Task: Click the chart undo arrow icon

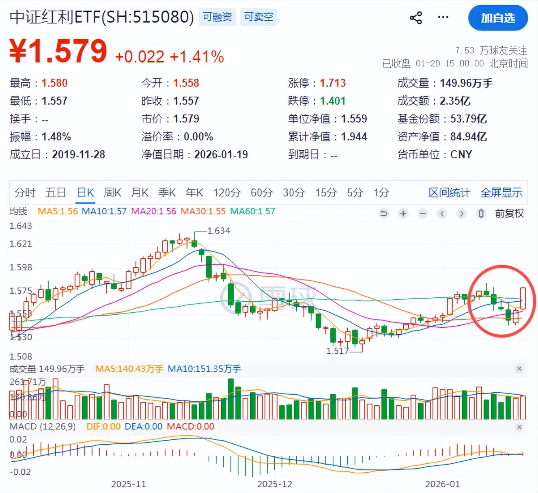Action: [x=383, y=213]
